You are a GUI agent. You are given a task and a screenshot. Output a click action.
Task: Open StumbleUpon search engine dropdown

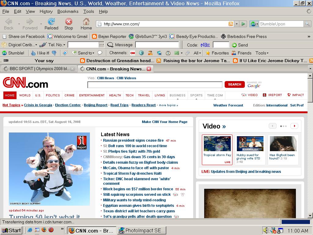pyautogui.click(x=254, y=24)
